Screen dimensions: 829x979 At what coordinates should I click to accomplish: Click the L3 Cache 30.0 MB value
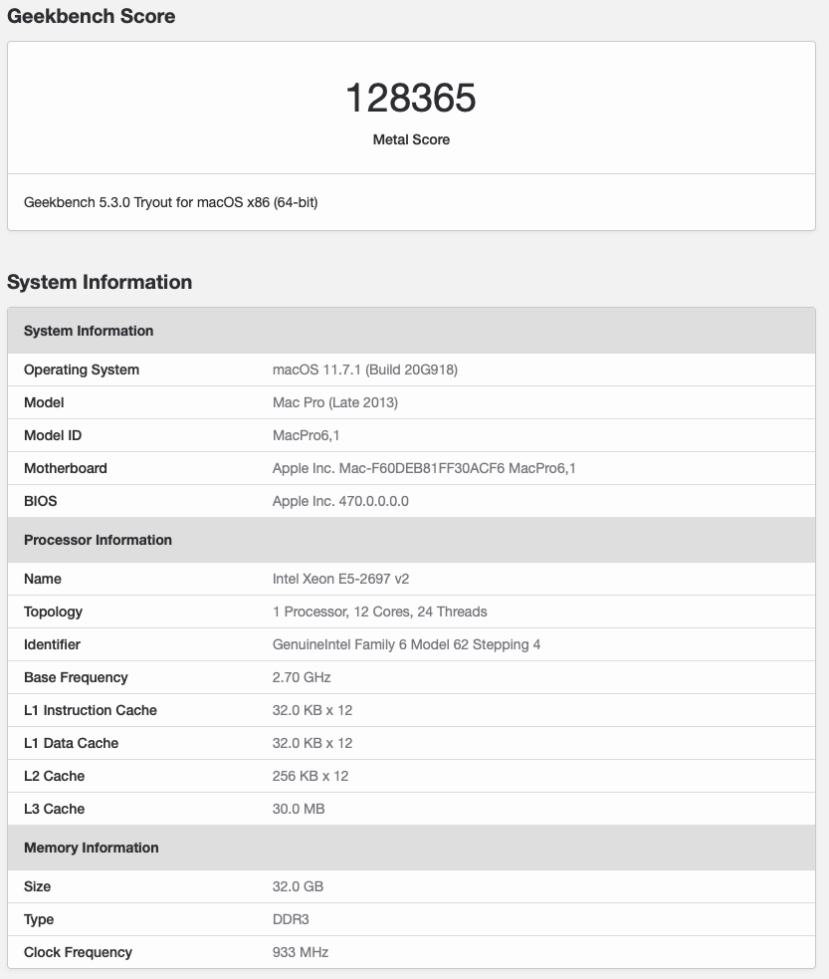[299, 809]
